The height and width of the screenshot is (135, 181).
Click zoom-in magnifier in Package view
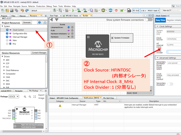click(x=25, y=96)
